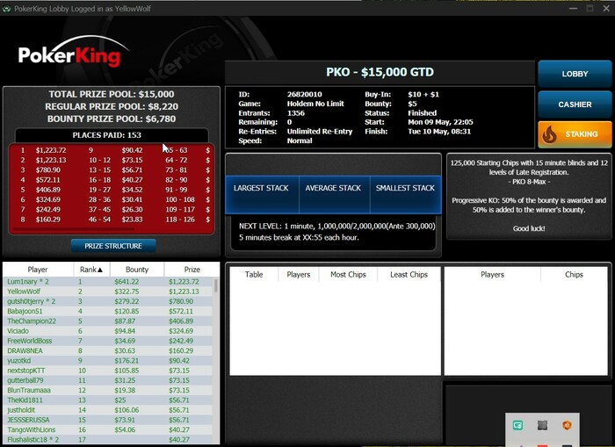The image size is (615, 447).
Task: Sort by Prize column header
Action: 192,270
